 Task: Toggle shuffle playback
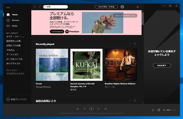77,109
